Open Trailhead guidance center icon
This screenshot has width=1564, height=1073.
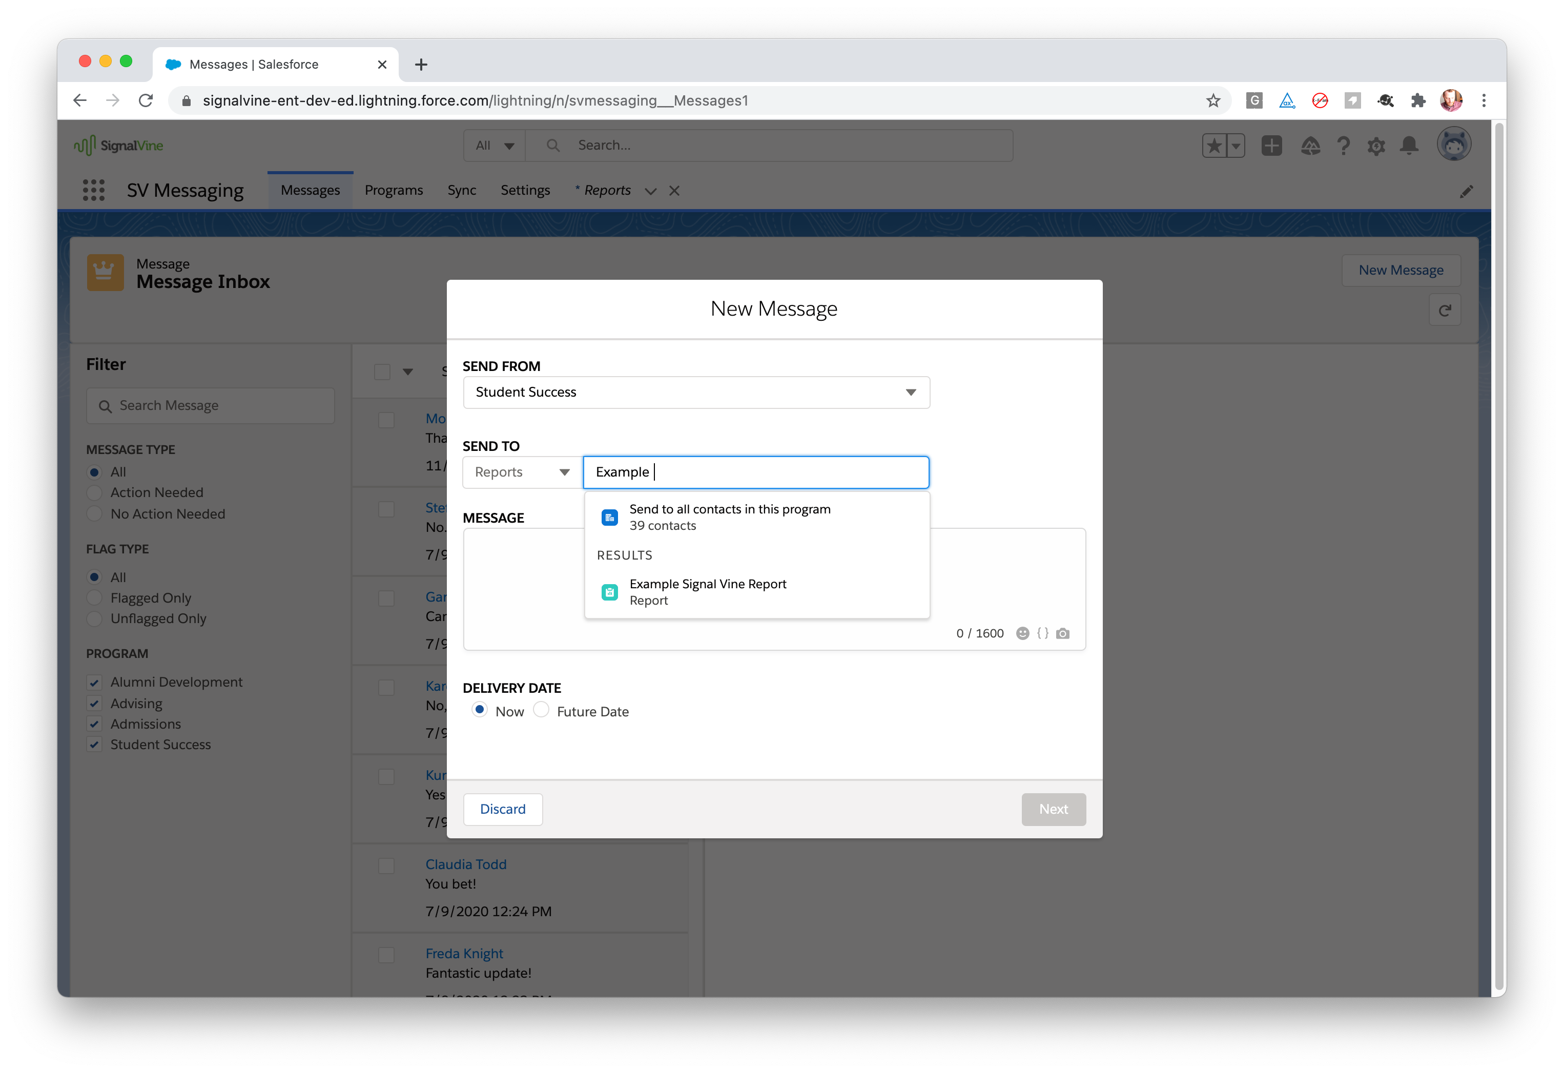pos(1310,146)
